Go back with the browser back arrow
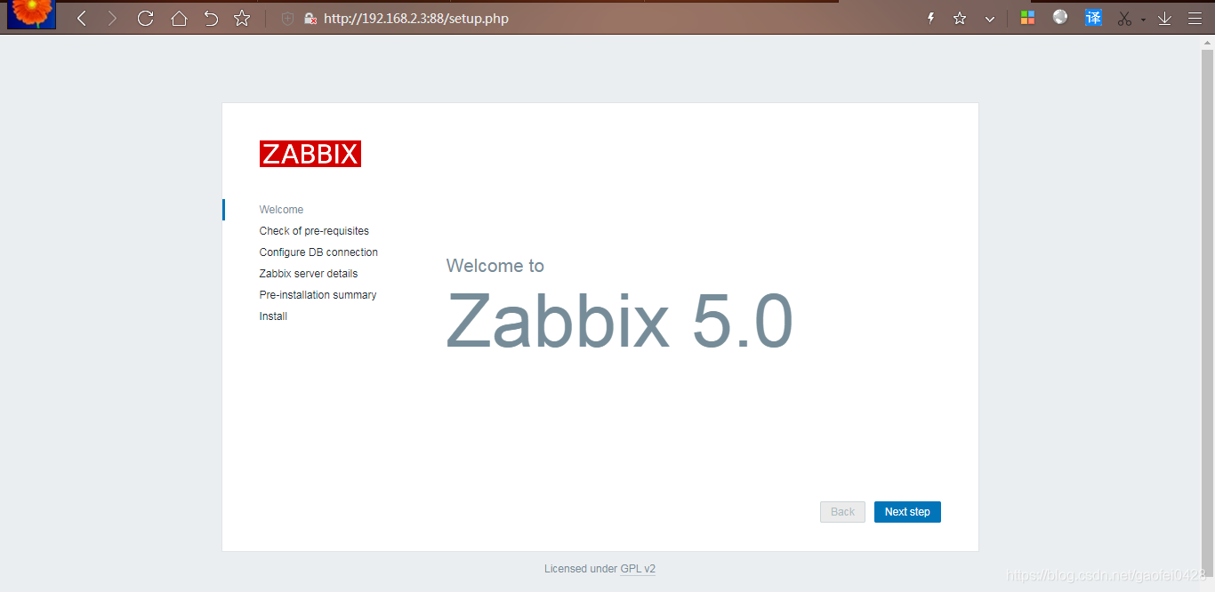This screenshot has width=1215, height=592. pyautogui.click(x=81, y=18)
